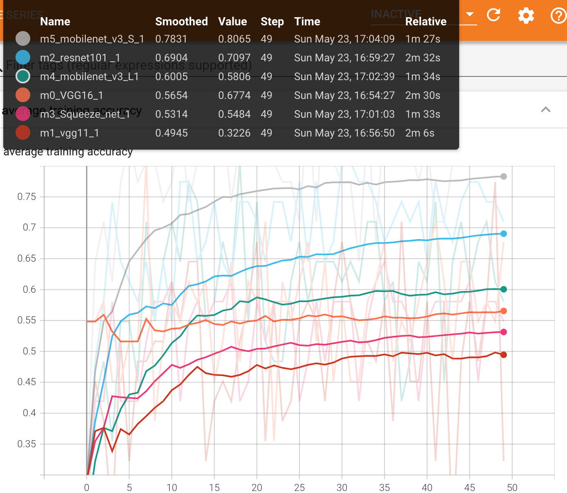
Task: Click the m0_VGG16_1 run name
Action: (x=71, y=95)
